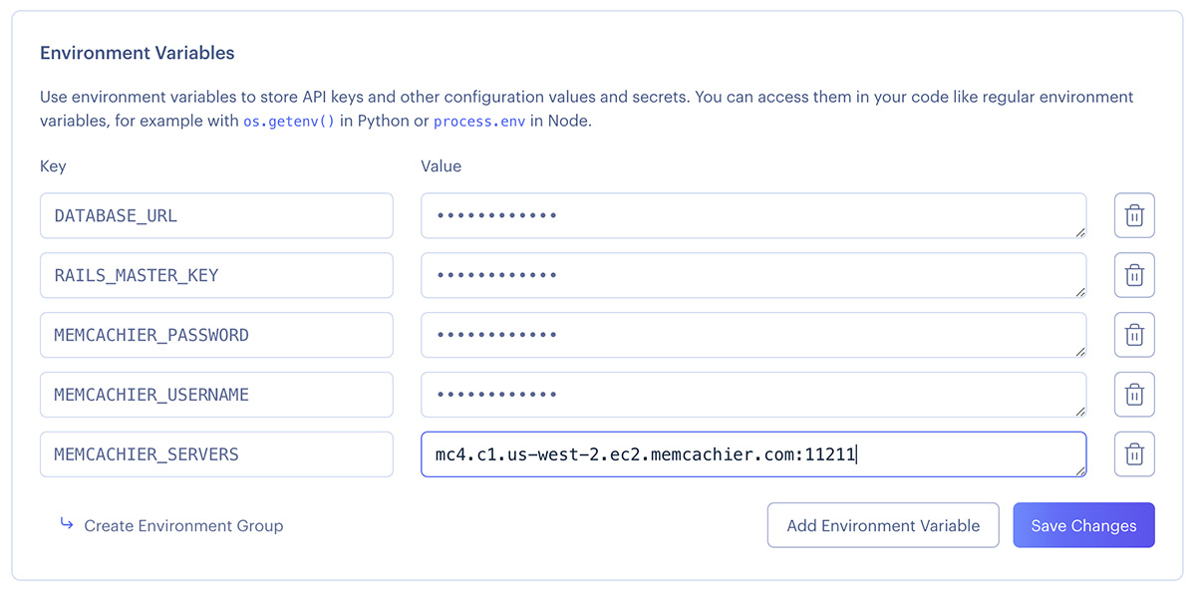Click the masked DATABASE_URL value field
1196x591 pixels.
(x=752, y=215)
